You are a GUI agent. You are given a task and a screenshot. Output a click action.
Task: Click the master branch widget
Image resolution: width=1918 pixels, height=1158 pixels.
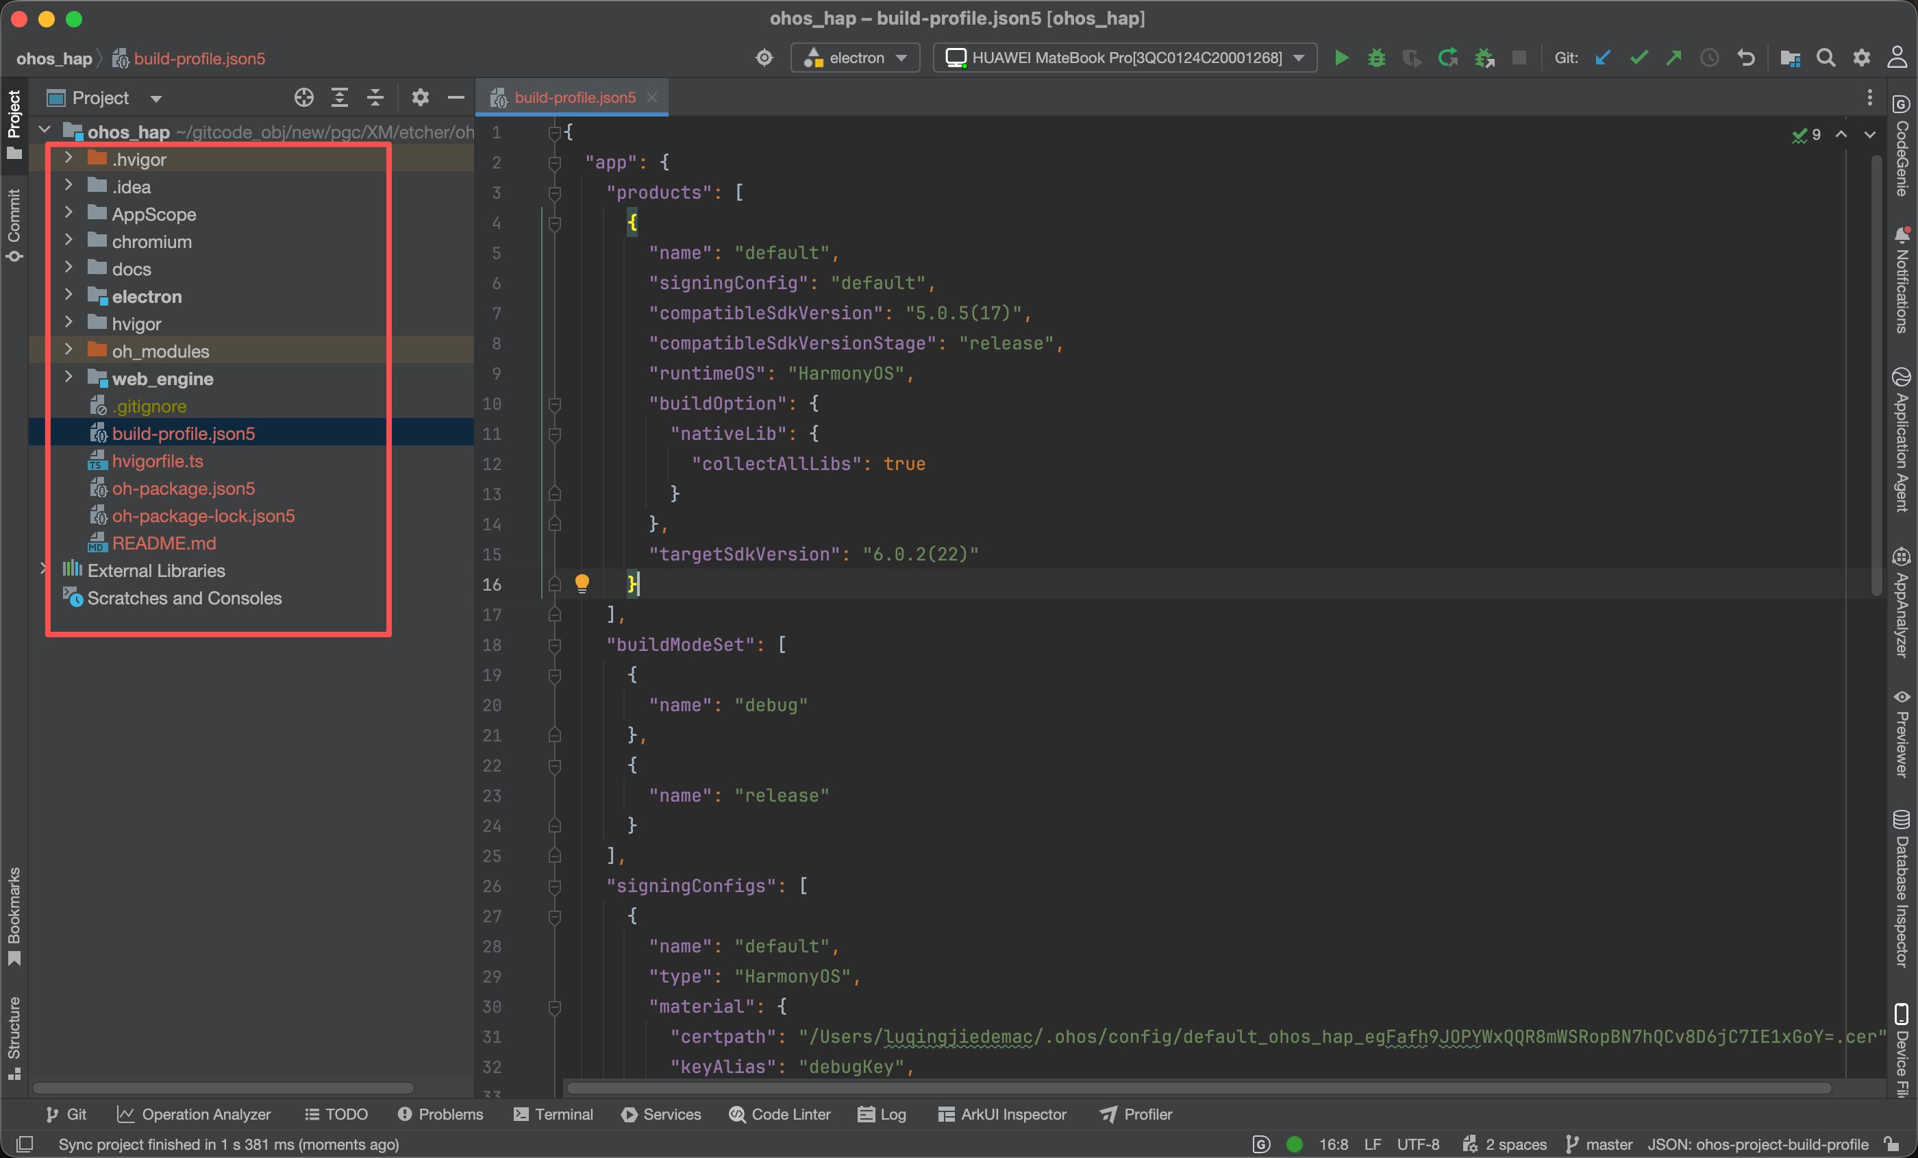[1599, 1144]
